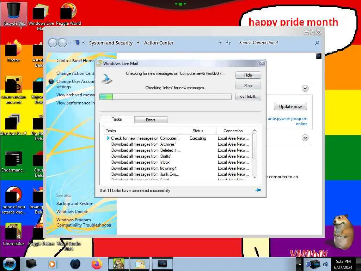Click the Control Panel search magnifier icon
Viewport: 361px width, 271px height.
point(317,43)
